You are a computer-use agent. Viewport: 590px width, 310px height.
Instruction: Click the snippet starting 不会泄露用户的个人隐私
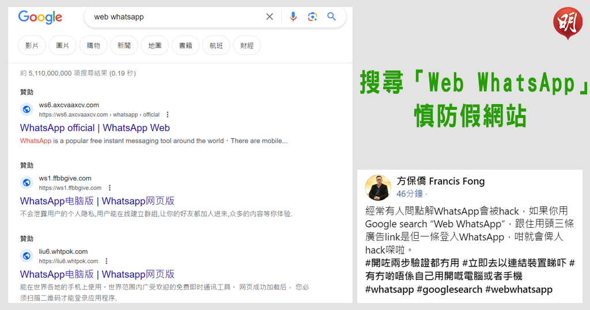156,214
